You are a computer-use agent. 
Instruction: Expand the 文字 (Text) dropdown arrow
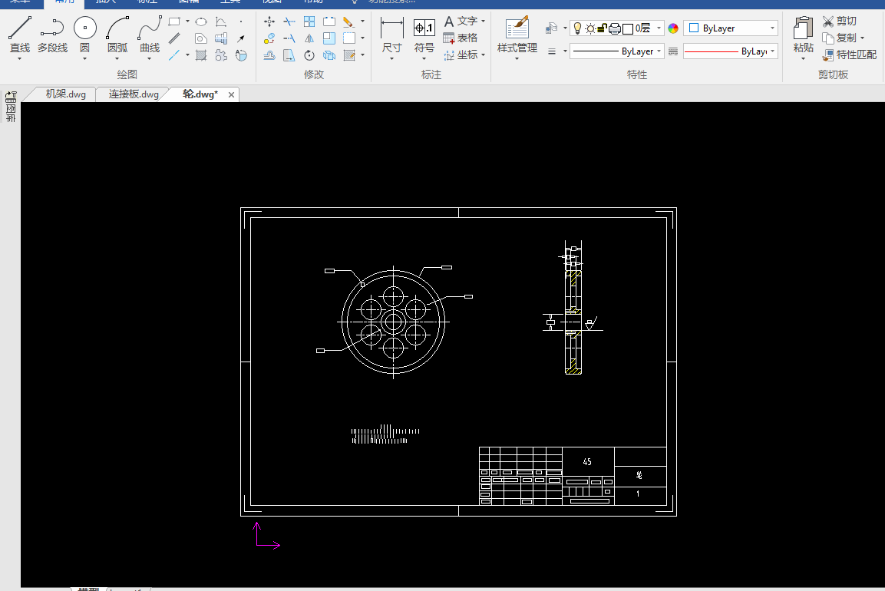coord(483,21)
